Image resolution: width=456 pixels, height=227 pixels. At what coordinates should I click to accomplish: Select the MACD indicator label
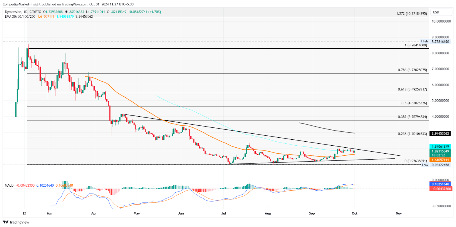tap(9, 185)
